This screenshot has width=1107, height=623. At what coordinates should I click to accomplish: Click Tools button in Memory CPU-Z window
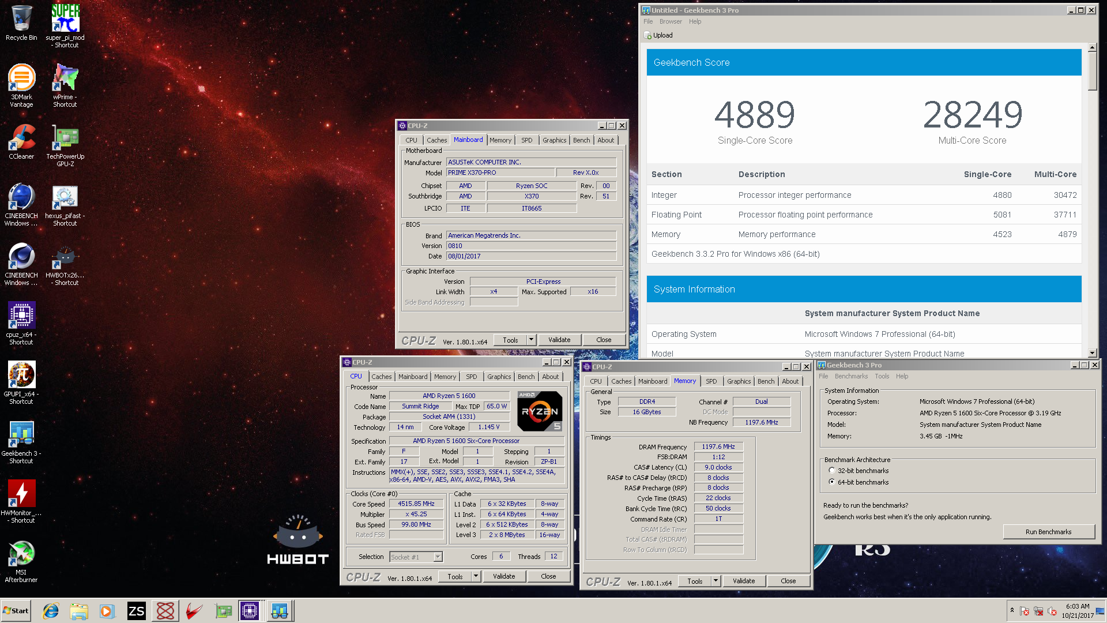coord(695,581)
